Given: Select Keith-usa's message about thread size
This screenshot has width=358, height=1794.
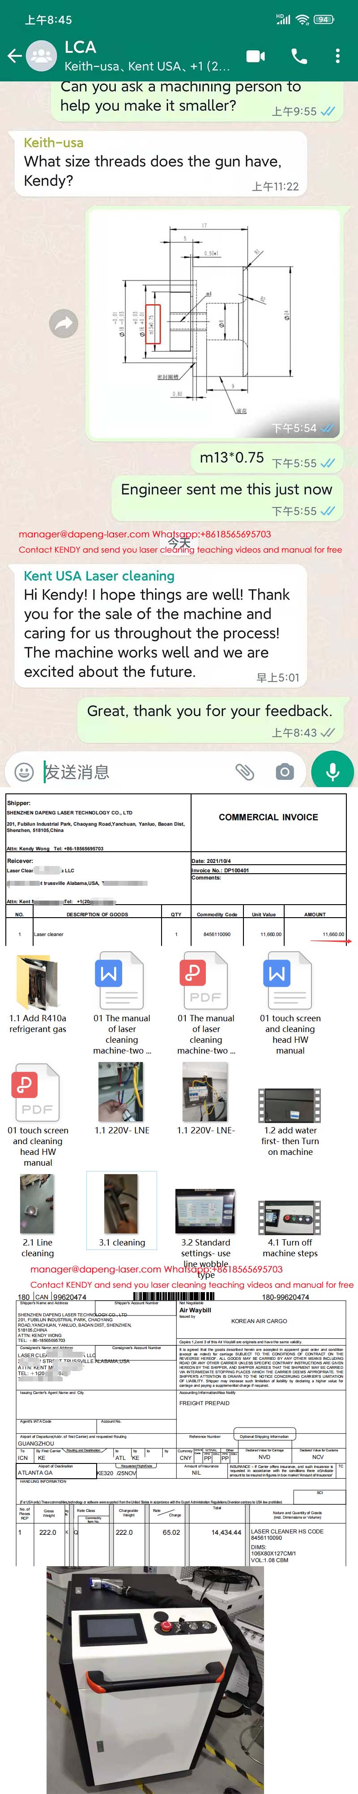Looking at the screenshot, I should coord(161,164).
